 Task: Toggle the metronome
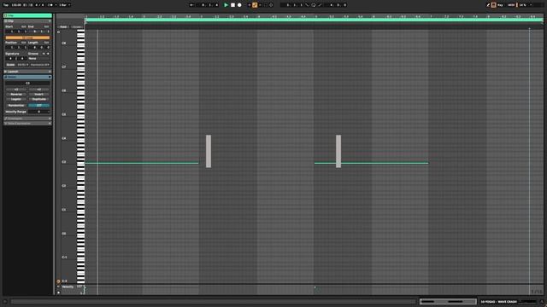pos(51,5)
